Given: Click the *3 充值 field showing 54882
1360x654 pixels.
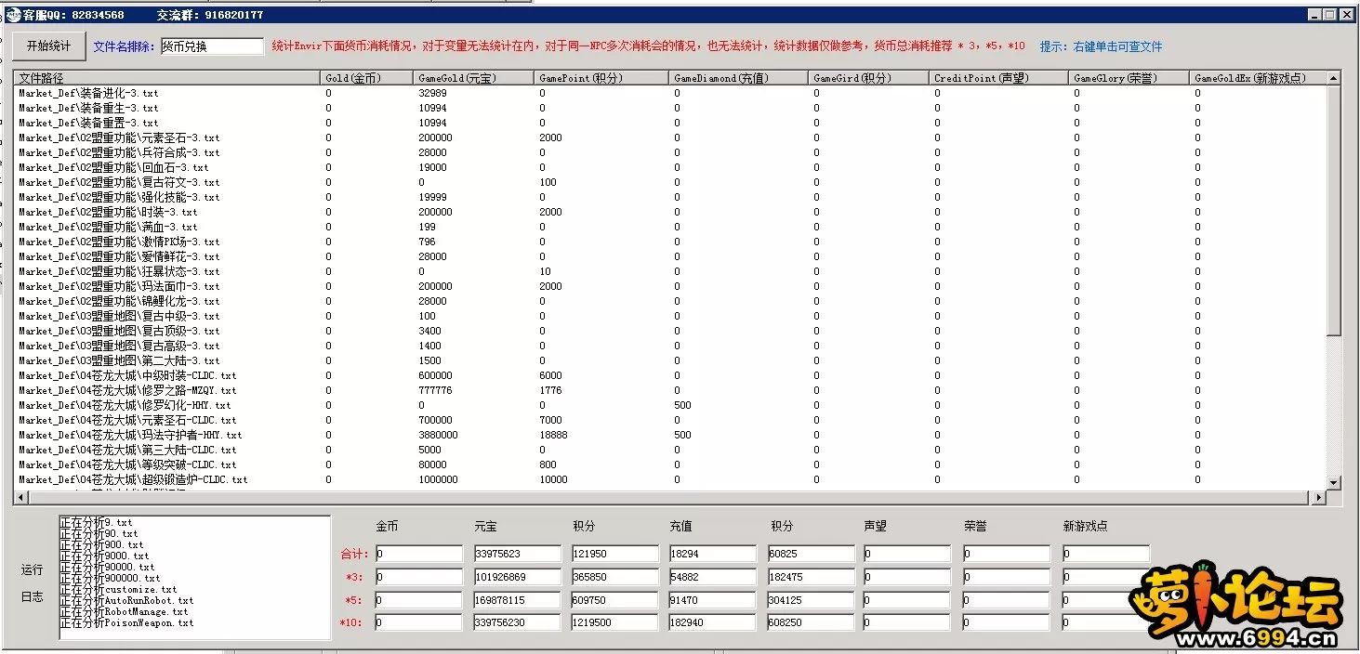Looking at the screenshot, I should pos(713,577).
